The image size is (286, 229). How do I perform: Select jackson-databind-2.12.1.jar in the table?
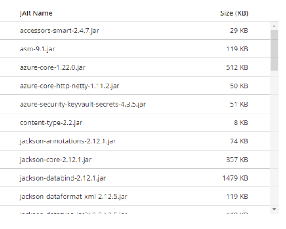62,178
